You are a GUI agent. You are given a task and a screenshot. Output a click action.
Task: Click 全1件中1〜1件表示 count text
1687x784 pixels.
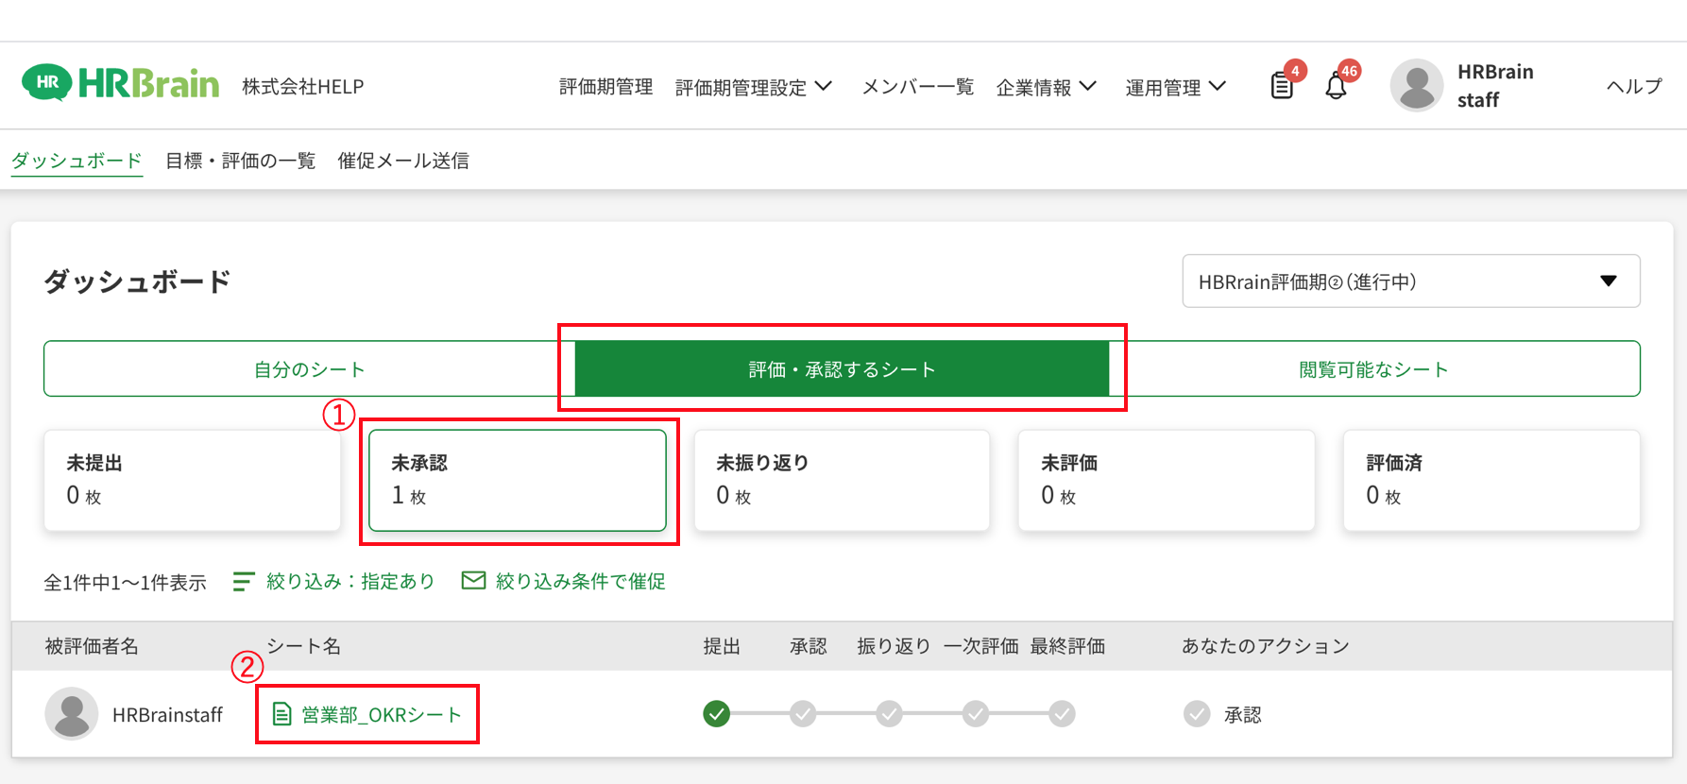[125, 582]
